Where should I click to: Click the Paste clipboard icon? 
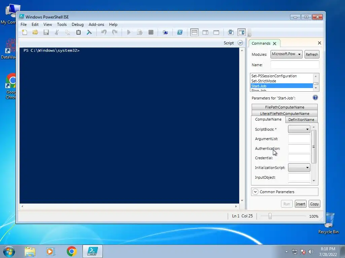tap(78, 33)
